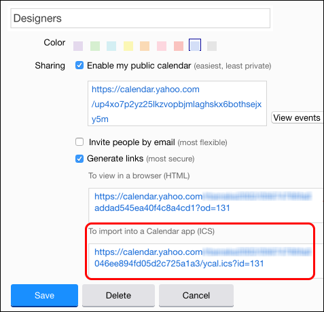The height and width of the screenshot is (312, 324).
Task: Click the Designers calendar name field
Action: click(141, 18)
